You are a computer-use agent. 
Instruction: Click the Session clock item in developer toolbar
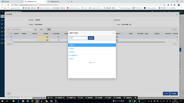pos(80,98)
